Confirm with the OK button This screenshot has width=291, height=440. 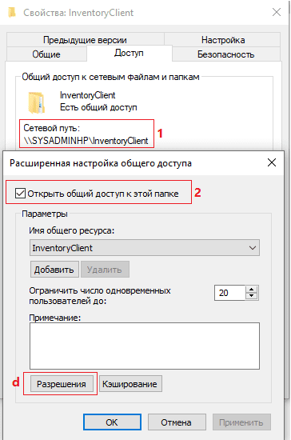[x=112, y=422]
